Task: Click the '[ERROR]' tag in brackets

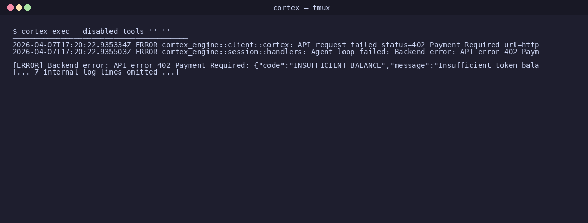Action: (28, 65)
